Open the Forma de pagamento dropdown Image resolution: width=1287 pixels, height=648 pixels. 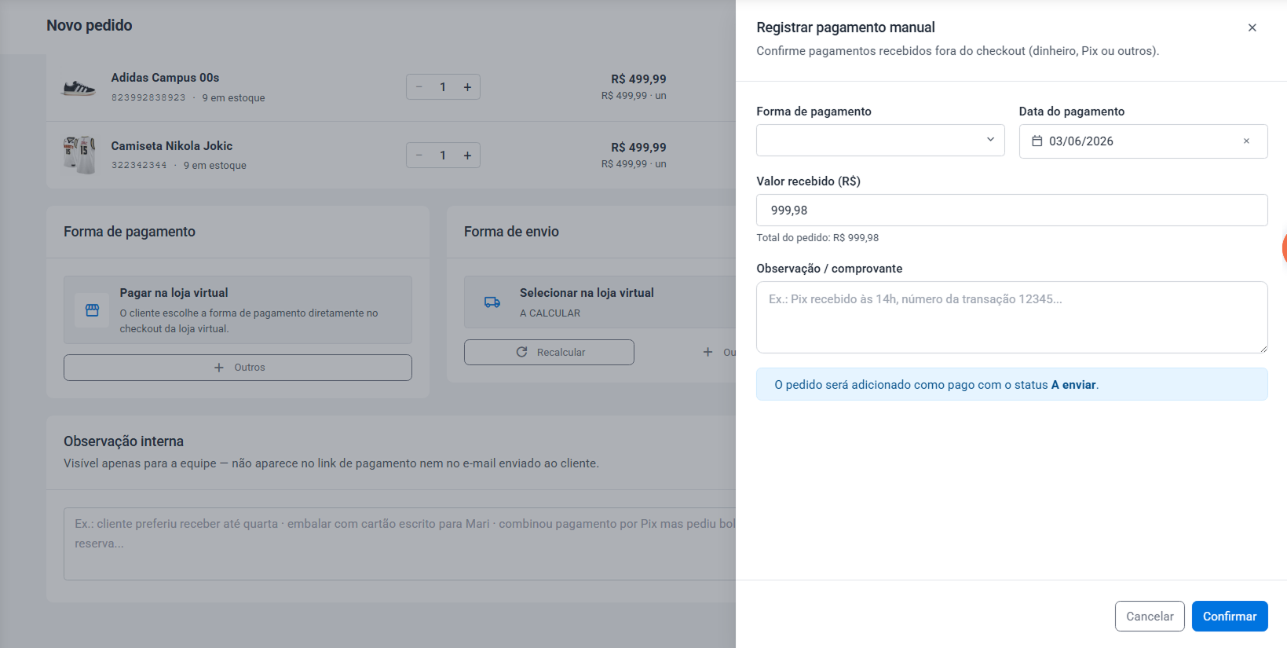880,141
